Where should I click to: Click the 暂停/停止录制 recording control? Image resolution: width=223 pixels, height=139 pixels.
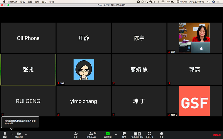click(x=137, y=134)
